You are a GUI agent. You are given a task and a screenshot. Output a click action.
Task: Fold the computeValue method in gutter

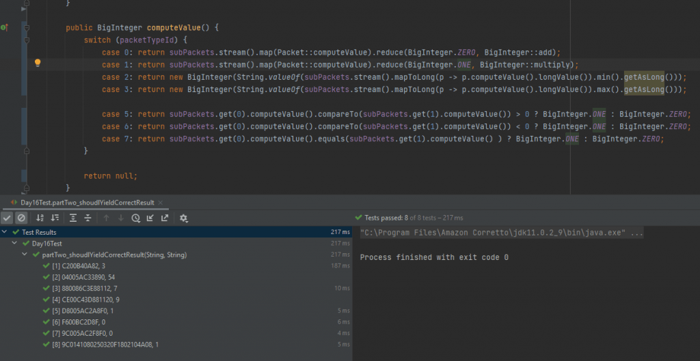(26, 28)
